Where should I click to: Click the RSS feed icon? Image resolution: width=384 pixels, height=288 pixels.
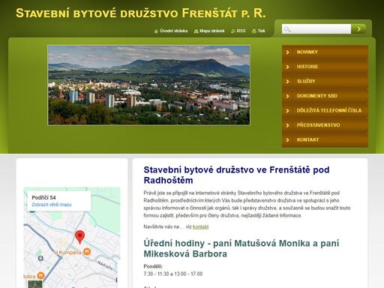point(233,31)
